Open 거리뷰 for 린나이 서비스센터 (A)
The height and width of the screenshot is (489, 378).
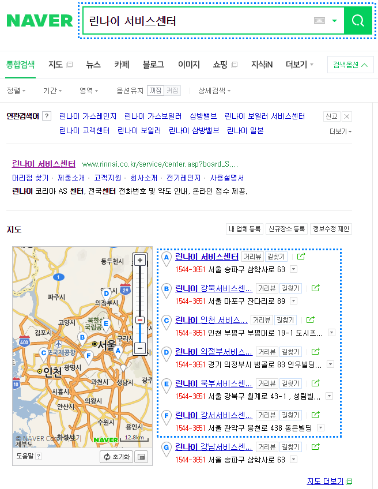pyautogui.click(x=252, y=257)
